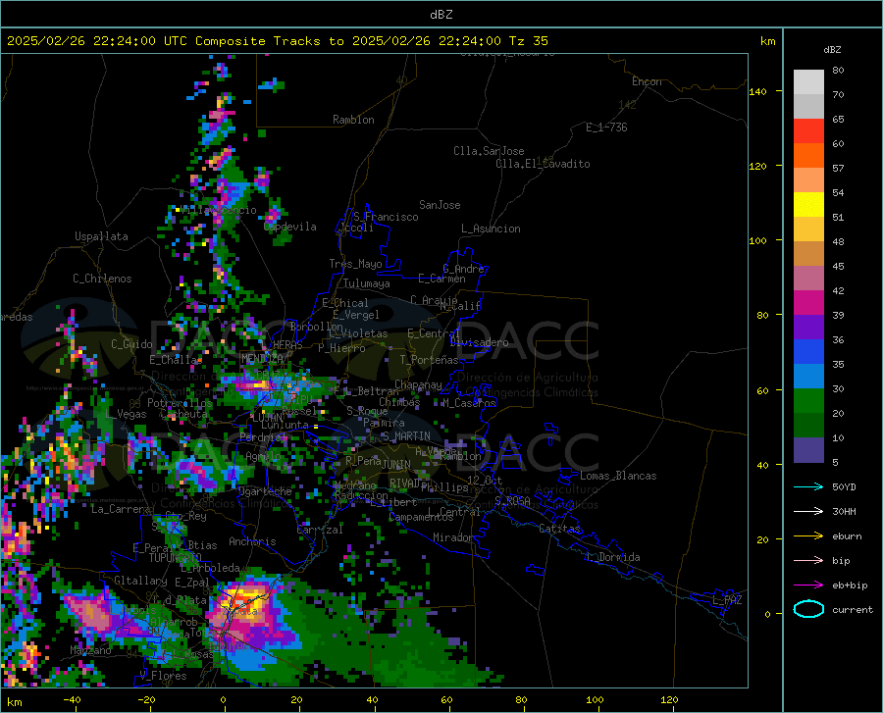
Task: Click the 'L_Asuncion' map label
Action: tap(491, 229)
